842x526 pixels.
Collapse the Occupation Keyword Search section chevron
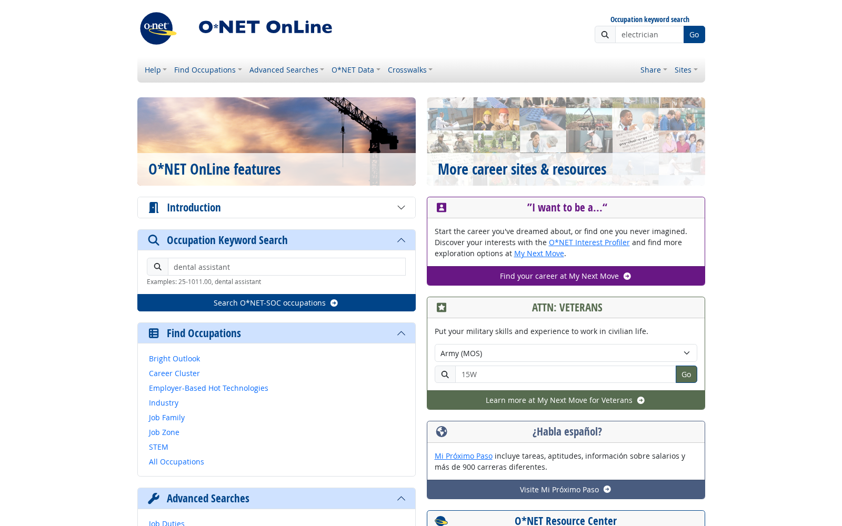click(x=402, y=240)
